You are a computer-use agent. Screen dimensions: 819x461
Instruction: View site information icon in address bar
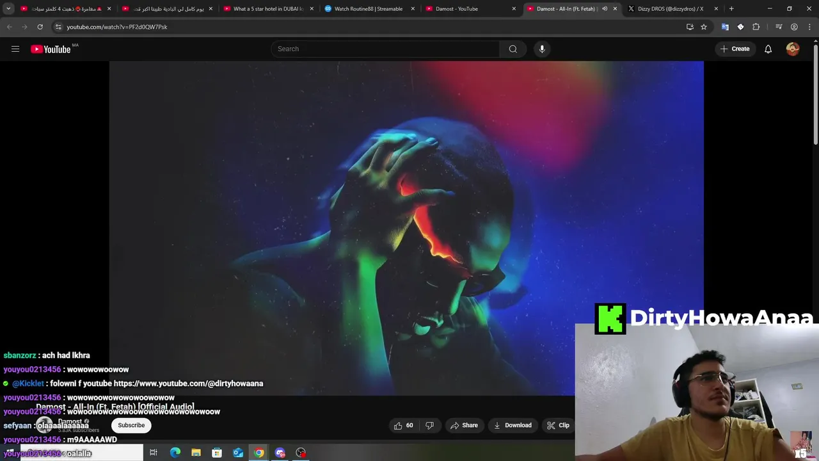tap(58, 27)
